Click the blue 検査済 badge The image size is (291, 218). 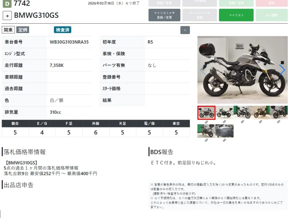[63, 30]
